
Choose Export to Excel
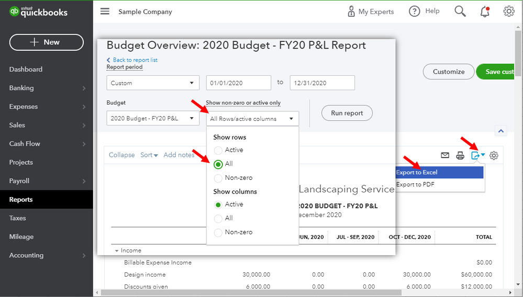pos(440,173)
